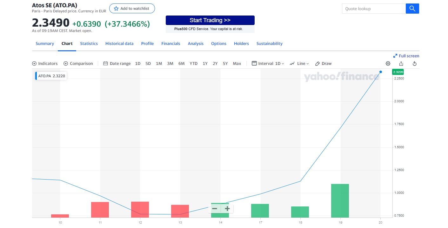Zoom out with the minus button

click(x=215, y=208)
